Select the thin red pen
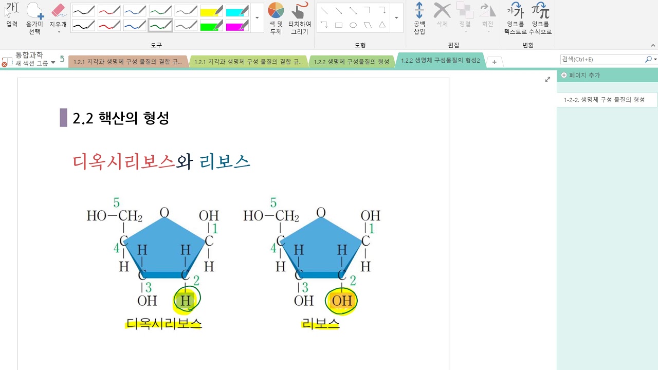 coord(109,11)
